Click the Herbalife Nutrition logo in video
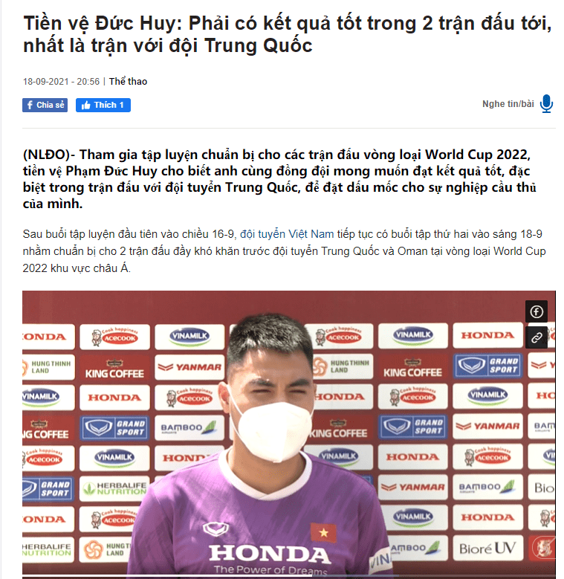 click(x=114, y=488)
